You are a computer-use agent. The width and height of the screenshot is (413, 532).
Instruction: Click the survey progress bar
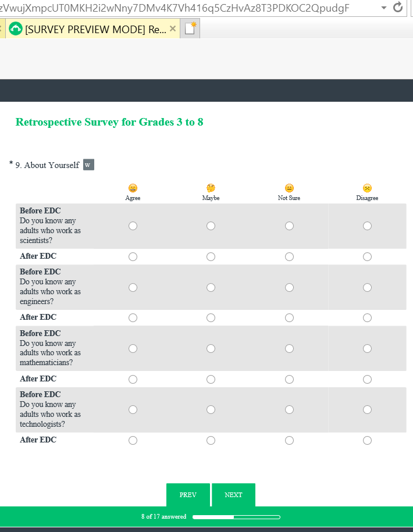tap(236, 516)
